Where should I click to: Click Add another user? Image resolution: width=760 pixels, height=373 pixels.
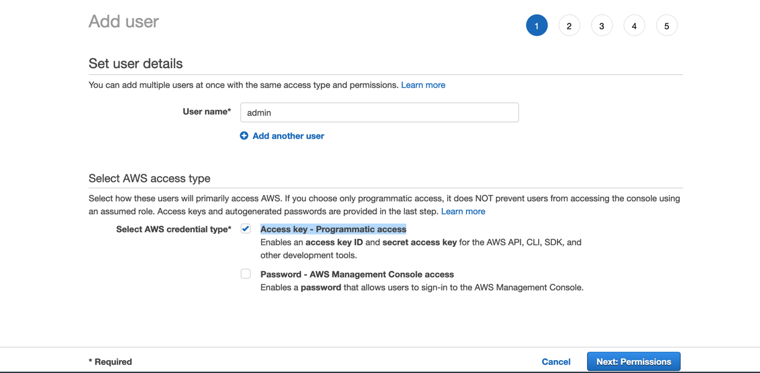pyautogui.click(x=287, y=135)
